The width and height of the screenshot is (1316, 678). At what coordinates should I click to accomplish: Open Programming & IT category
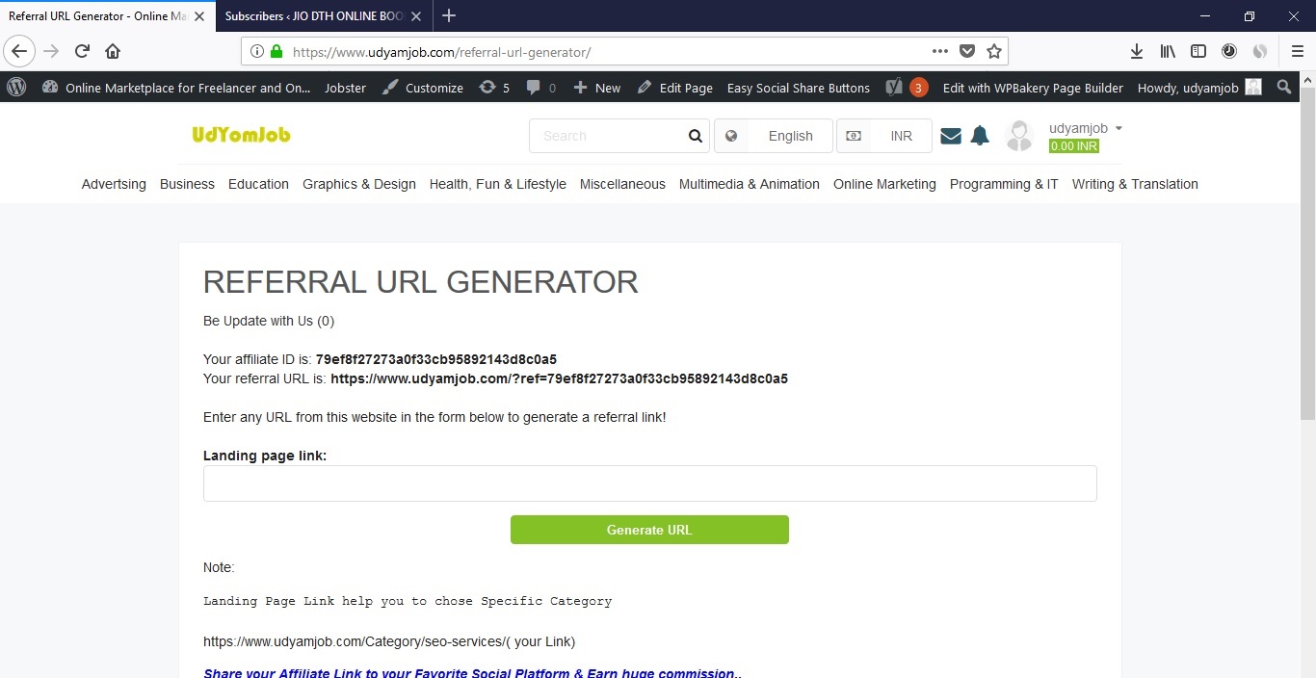1004,184
